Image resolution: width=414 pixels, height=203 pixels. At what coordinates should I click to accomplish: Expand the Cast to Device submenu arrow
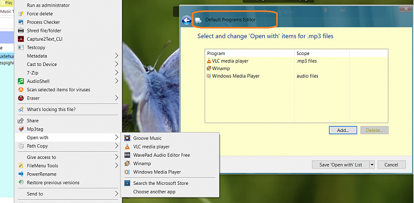(x=116, y=64)
